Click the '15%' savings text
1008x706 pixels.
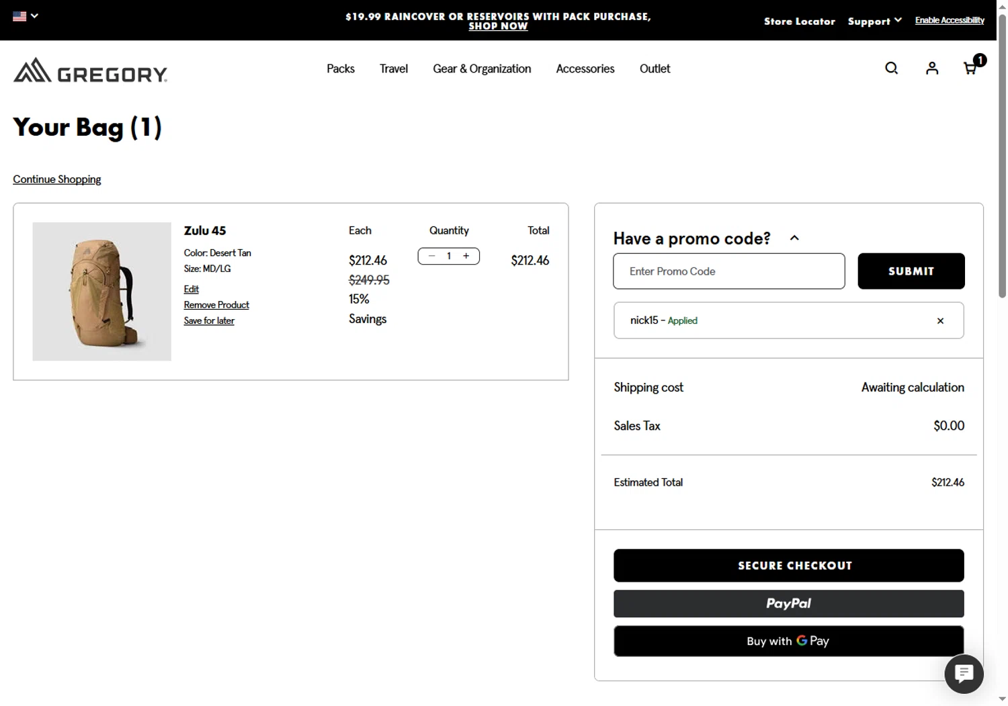click(359, 299)
